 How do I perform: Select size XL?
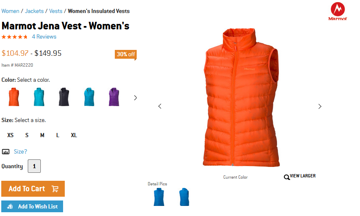click(x=74, y=135)
